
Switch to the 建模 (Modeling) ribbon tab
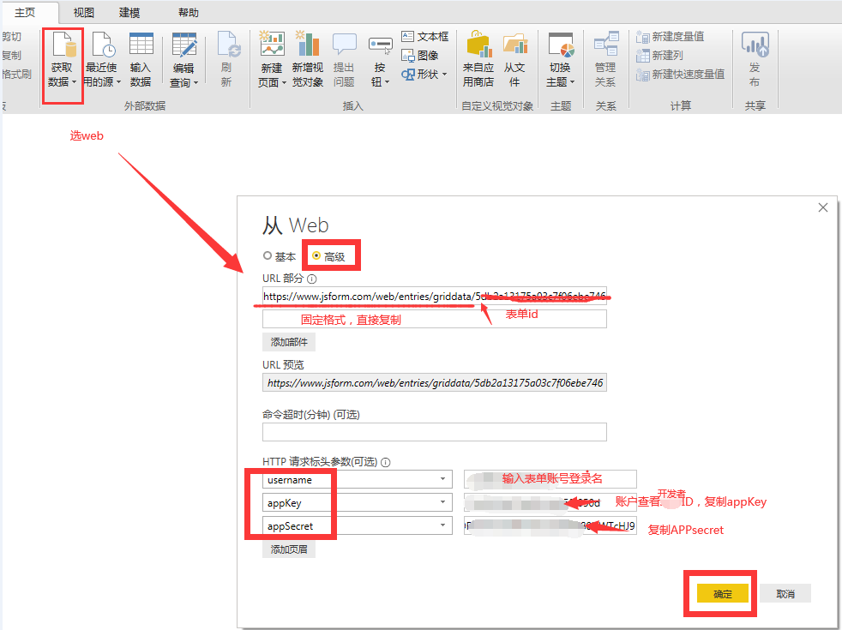click(129, 13)
